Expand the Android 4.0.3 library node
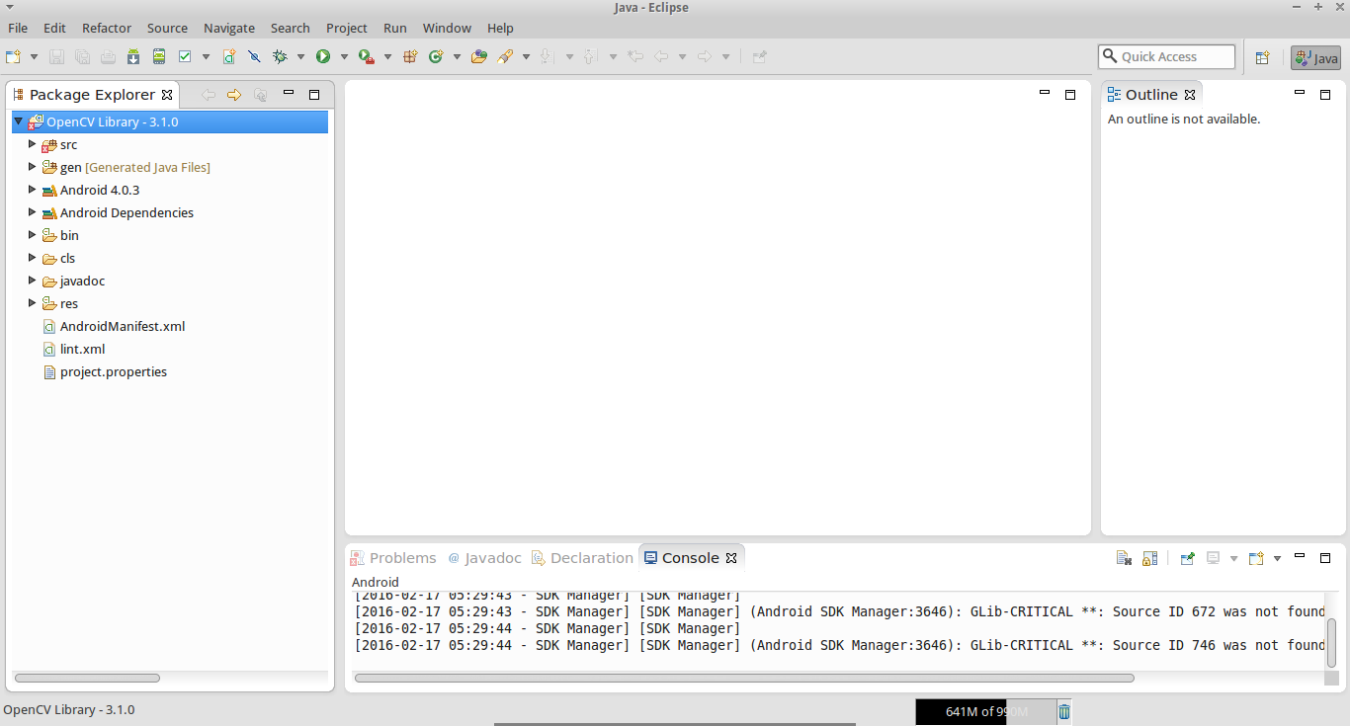 pos(32,190)
